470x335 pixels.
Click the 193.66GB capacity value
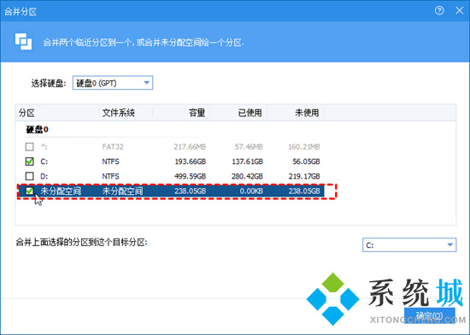(190, 162)
